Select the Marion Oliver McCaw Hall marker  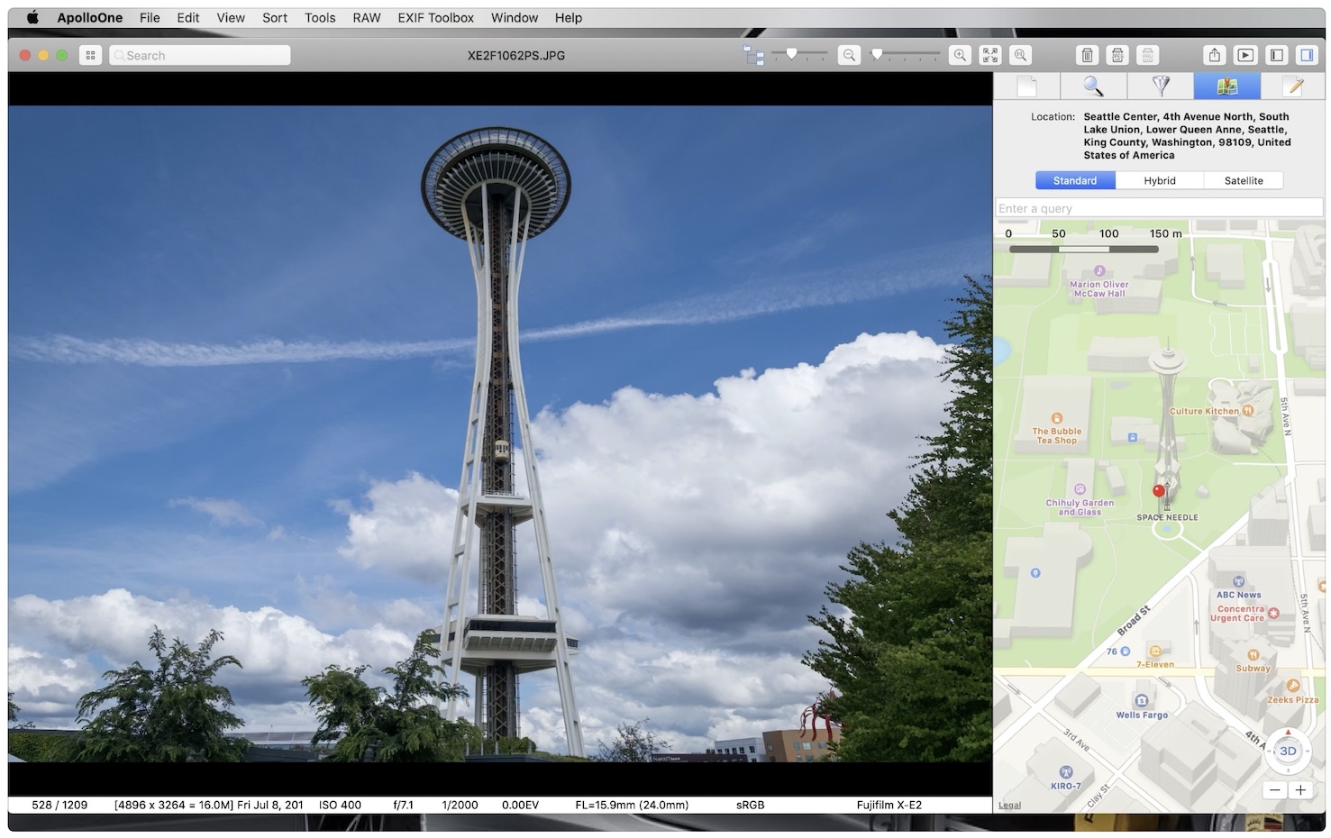[x=1099, y=270]
